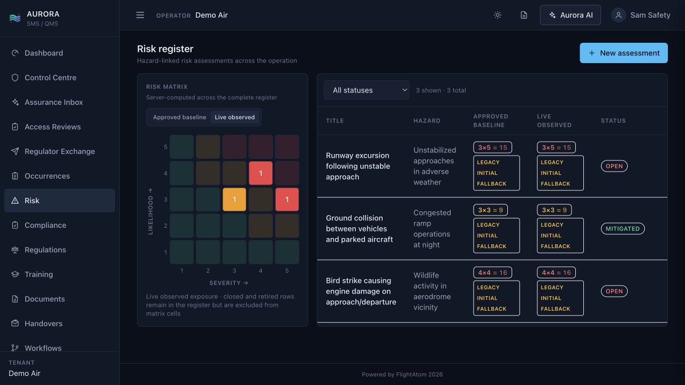The width and height of the screenshot is (685, 385).
Task: Open the Aurora AI assistant button
Action: pyautogui.click(x=570, y=15)
